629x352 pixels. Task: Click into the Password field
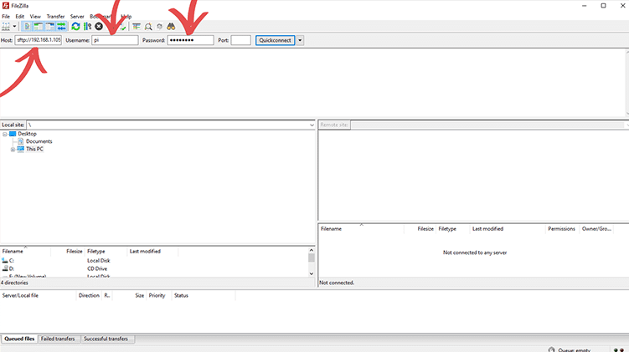(191, 40)
